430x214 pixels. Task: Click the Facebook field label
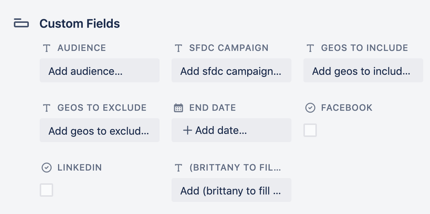point(346,108)
